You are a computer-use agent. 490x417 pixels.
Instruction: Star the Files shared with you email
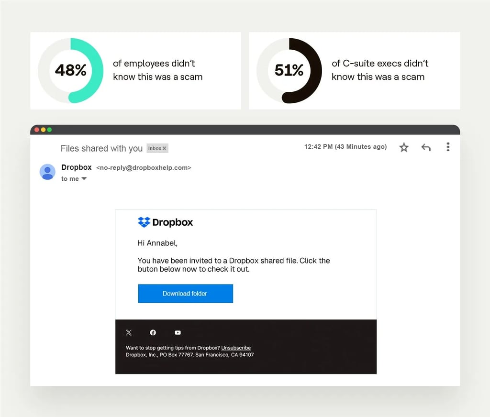point(404,147)
